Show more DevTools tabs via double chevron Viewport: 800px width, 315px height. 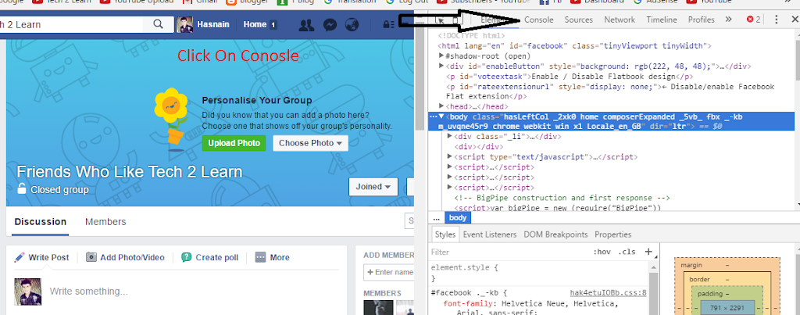[x=728, y=20]
